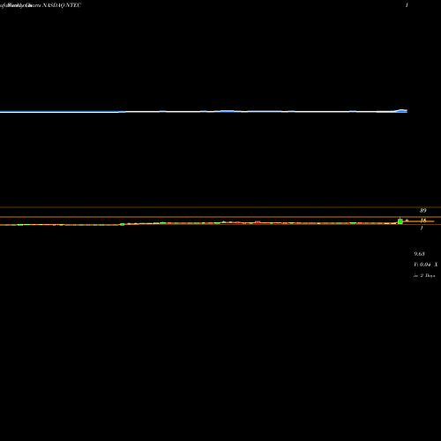Click the 'in 2 Days' text
This screenshot has width=441, height=441.
[x=424, y=275]
